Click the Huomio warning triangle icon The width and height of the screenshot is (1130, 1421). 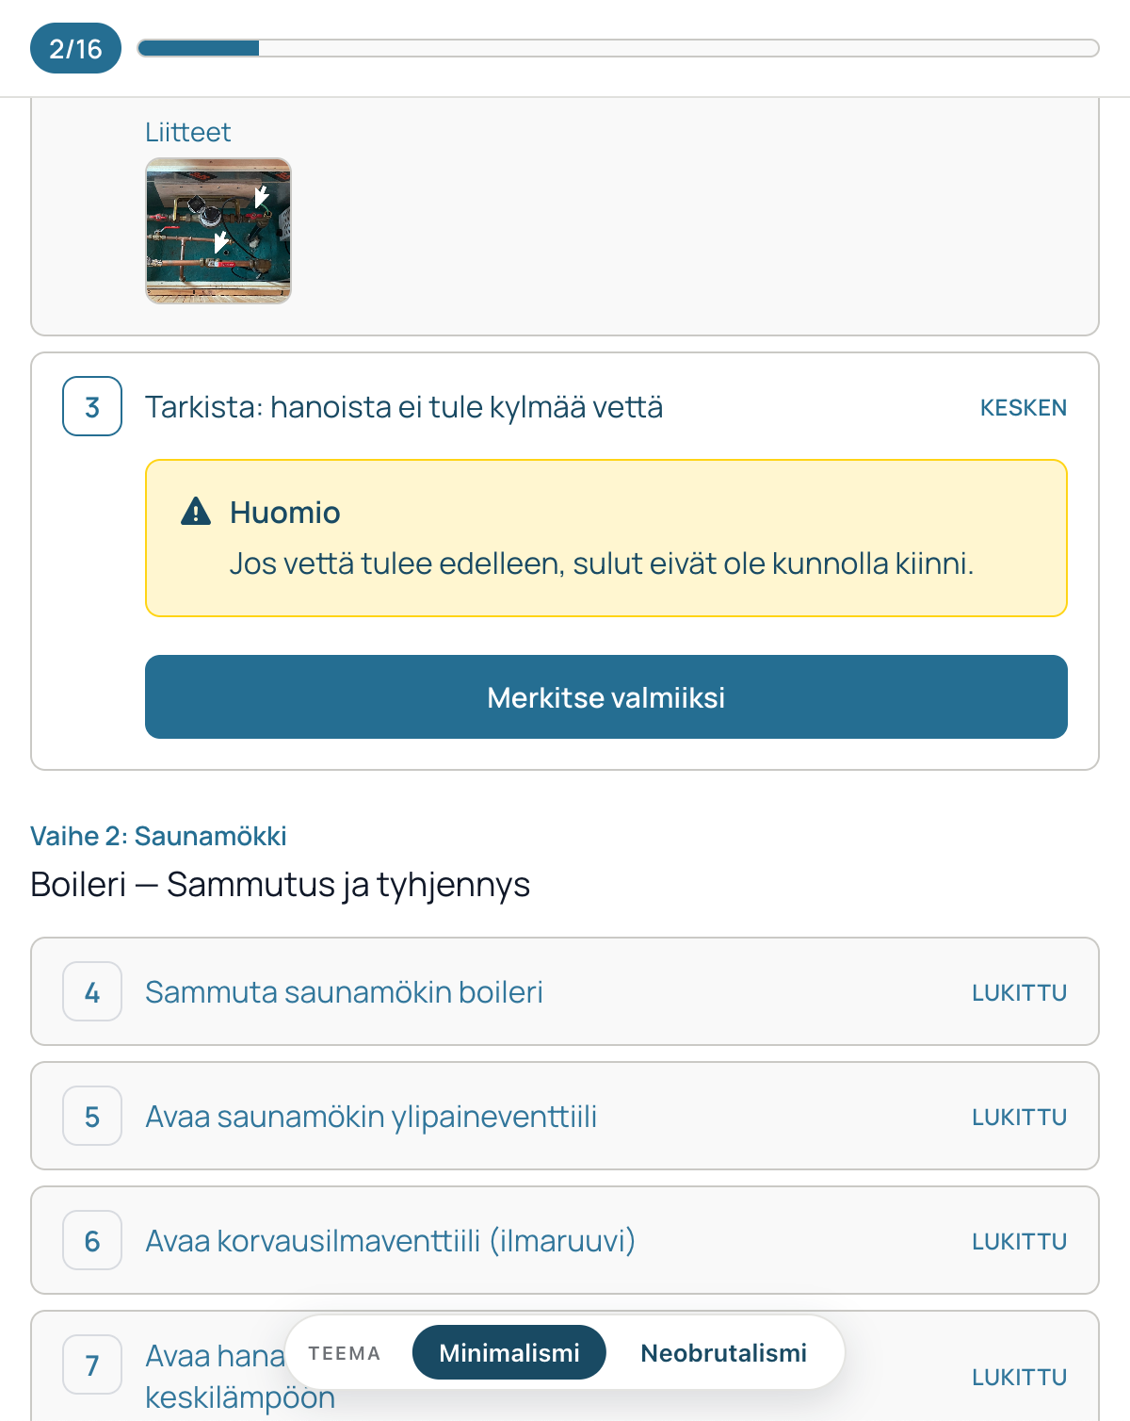click(196, 511)
